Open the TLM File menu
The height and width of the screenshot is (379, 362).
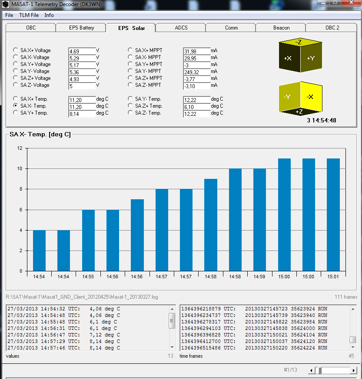(29, 15)
